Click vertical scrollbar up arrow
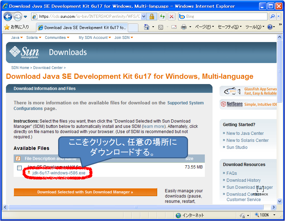The image size is (285, 221). click(x=279, y=37)
